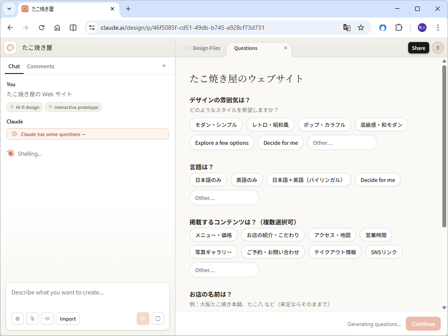Check the メニュー・価格 content option

(x=213, y=234)
